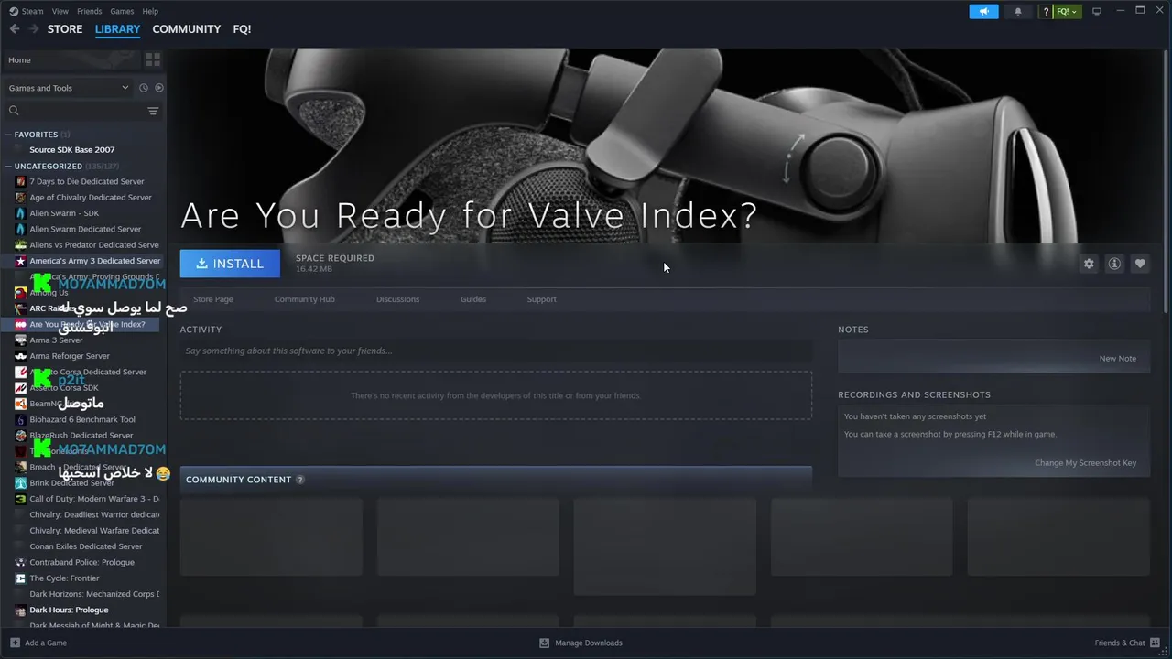Image resolution: width=1172 pixels, height=659 pixels.
Task: Switch to Big Picture mode monitor icon
Action: click(1097, 11)
